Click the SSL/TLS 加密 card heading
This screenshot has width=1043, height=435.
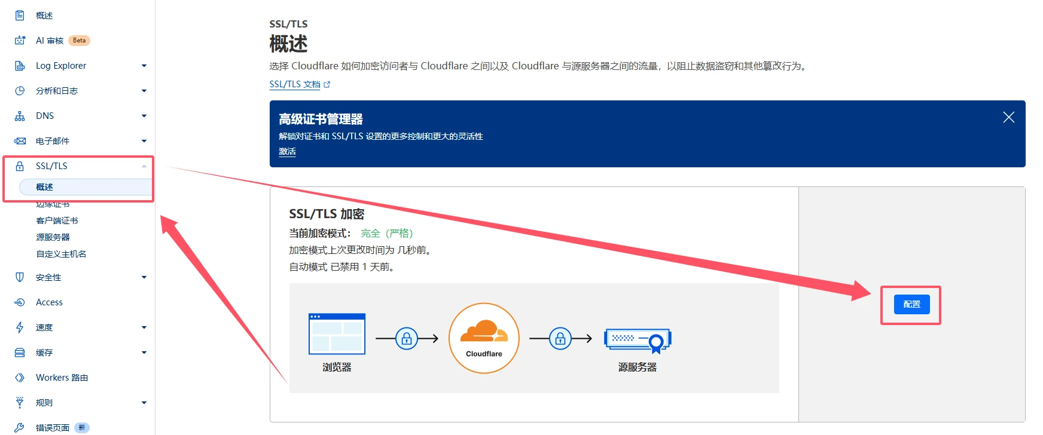327,214
